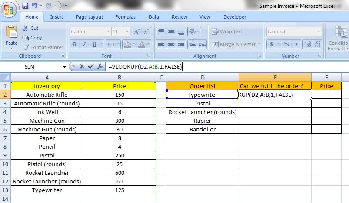The height and width of the screenshot is (203, 349).
Task: Open the Page Layout tab
Action: tap(90, 17)
